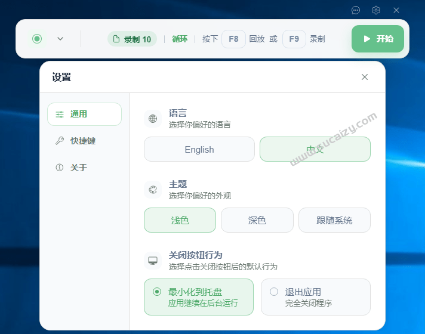This screenshot has height=334, width=425.
Task: Click the 选择你偏好的外观 description text
Action: click(x=200, y=196)
